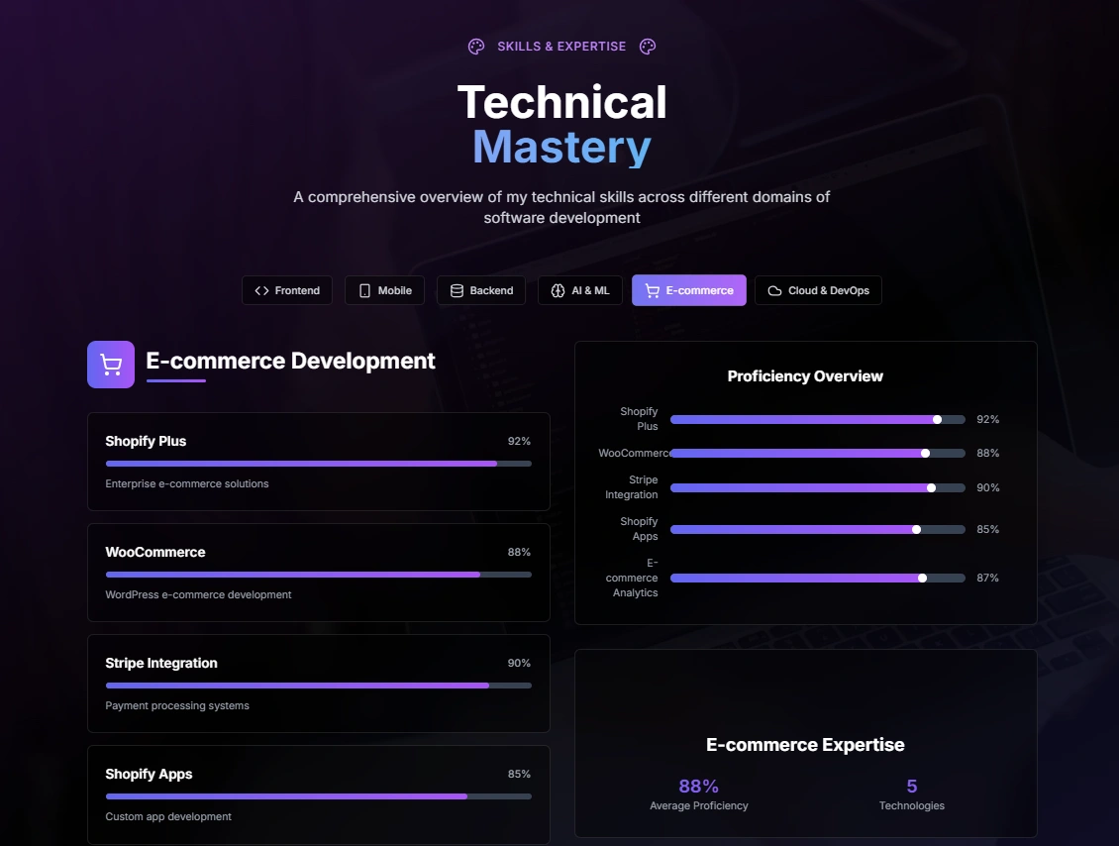
Task: Click the 'WordPress e-commerce development' description
Action: tap(198, 594)
